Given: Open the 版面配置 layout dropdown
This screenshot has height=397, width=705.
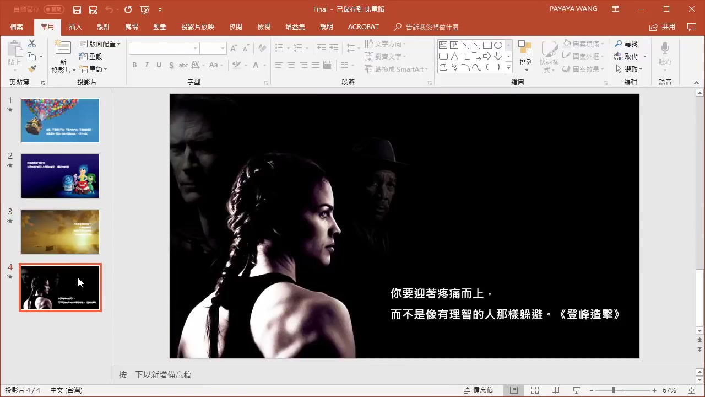Looking at the screenshot, I should tap(100, 44).
